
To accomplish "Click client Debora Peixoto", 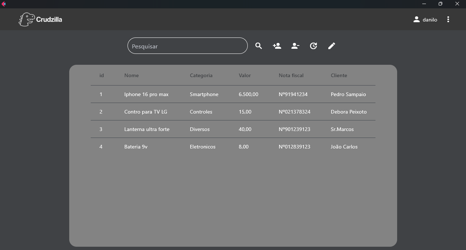I will [349, 112].
